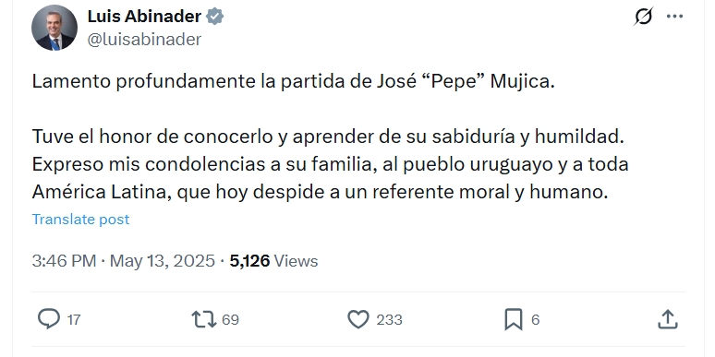This screenshot has width=715, height=357.
Task: Click the 233 likes count
Action: click(390, 320)
